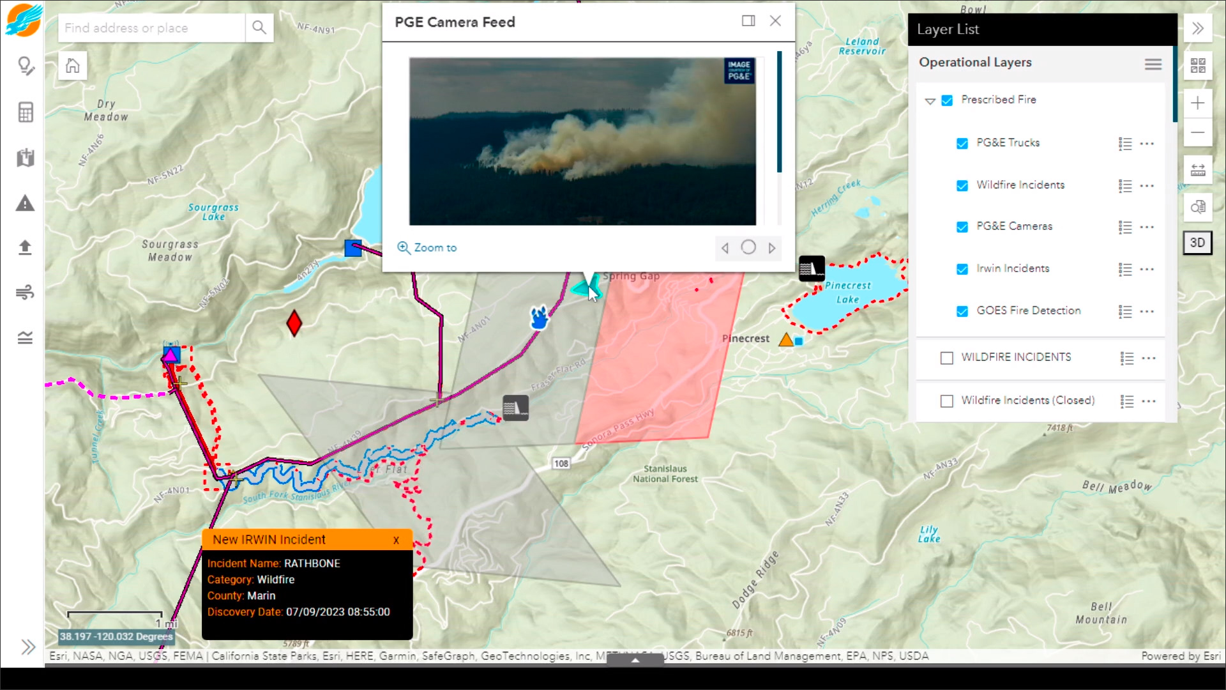The width and height of the screenshot is (1226, 690).
Task: Open more options for Wildfire Incidents sublayer
Action: pos(1147,186)
